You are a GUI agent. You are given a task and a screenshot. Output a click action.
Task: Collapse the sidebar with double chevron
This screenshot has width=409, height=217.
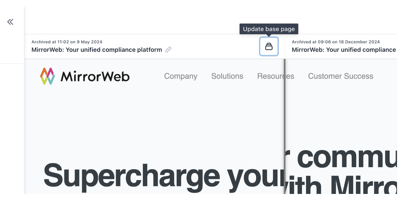10,22
